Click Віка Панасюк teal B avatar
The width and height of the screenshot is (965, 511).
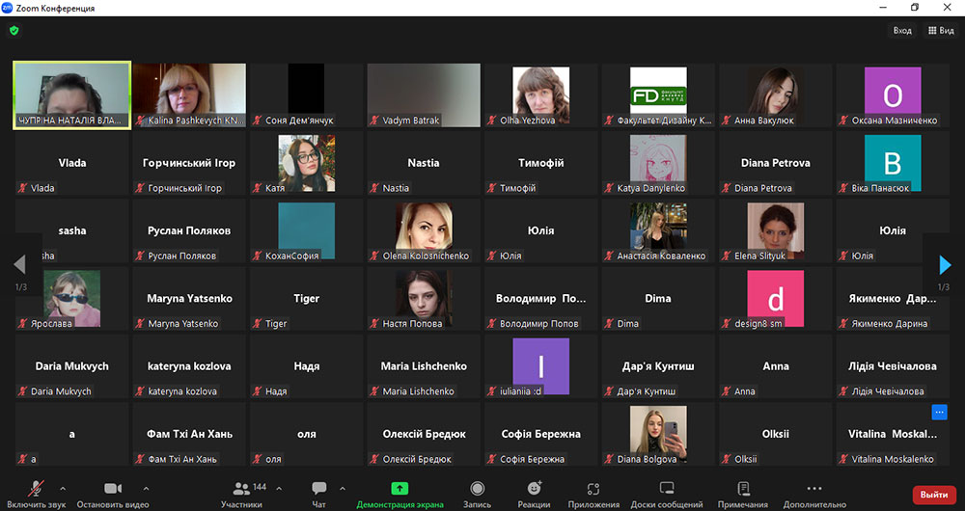[893, 163]
